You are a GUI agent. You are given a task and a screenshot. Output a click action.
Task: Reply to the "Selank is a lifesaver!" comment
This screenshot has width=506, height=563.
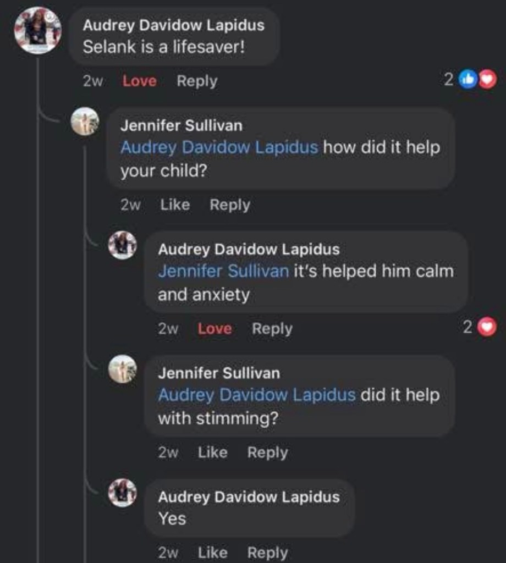coord(197,81)
